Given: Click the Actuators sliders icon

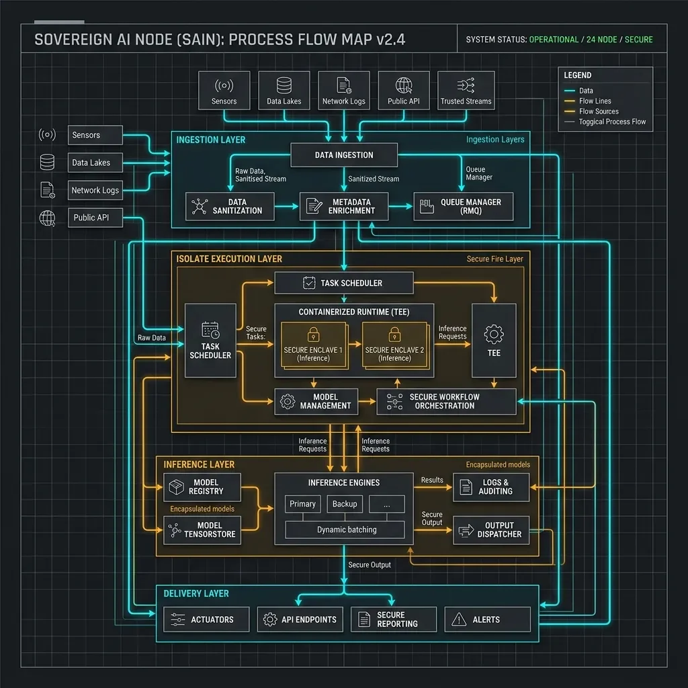Looking at the screenshot, I should 177,619.
